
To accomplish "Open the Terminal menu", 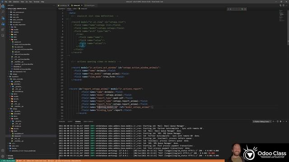I will [x=37, y=2].
